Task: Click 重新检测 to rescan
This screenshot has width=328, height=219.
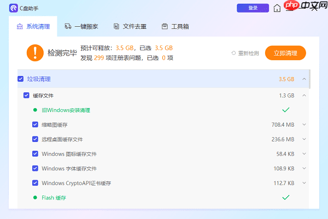Action: coord(245,54)
